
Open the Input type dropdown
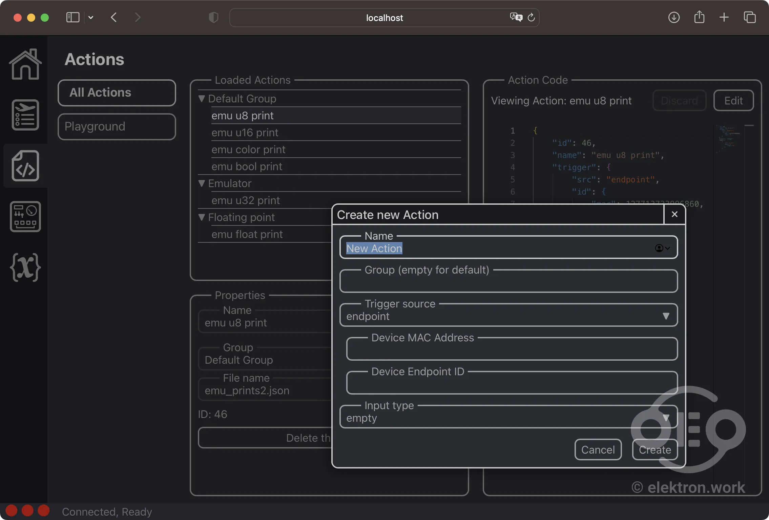508,418
